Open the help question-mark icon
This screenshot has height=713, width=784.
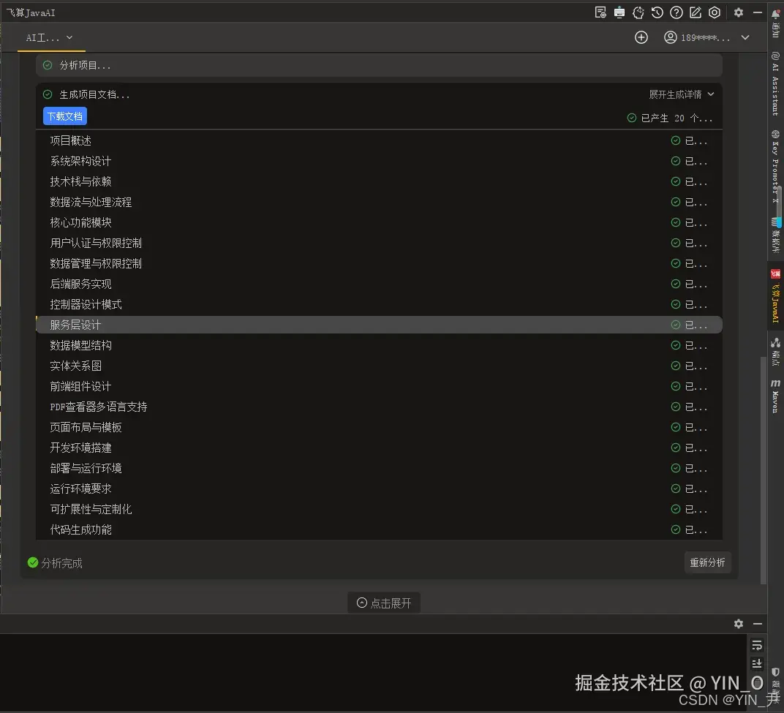[x=676, y=12]
